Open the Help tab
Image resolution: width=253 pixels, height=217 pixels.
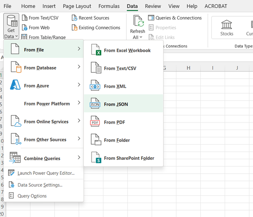[x=192, y=6]
